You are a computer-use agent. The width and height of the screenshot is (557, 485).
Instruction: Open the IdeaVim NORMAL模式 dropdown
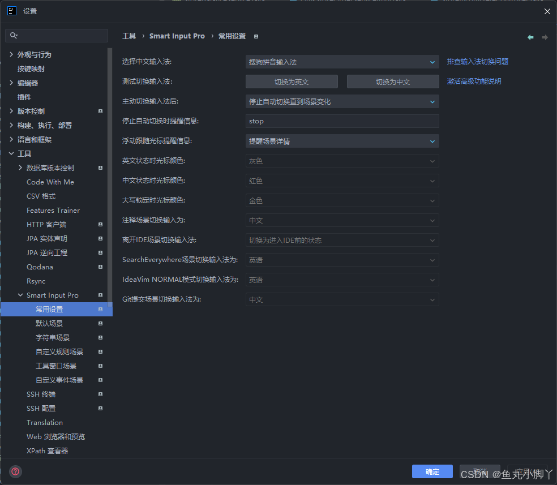tap(342, 280)
